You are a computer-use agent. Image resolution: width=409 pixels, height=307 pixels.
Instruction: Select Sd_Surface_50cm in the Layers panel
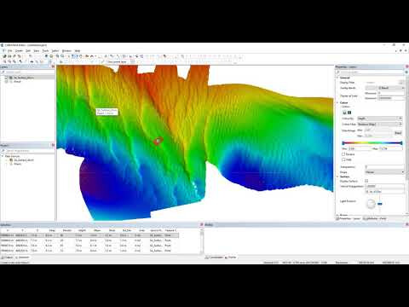[24, 78]
